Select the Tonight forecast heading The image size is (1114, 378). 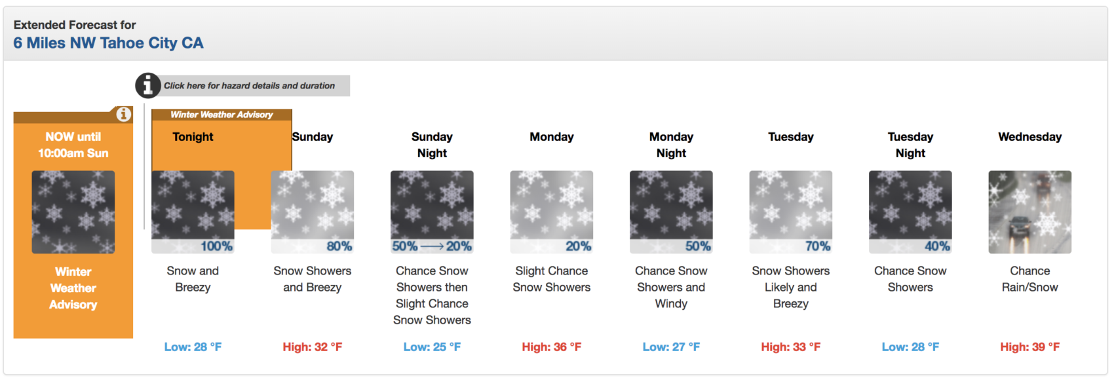point(193,137)
